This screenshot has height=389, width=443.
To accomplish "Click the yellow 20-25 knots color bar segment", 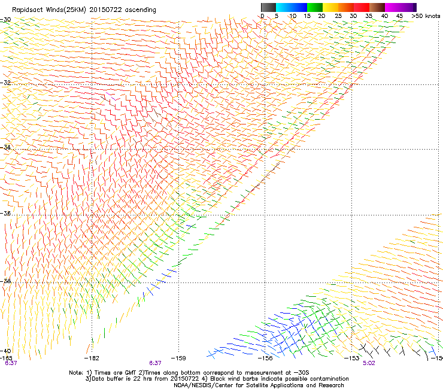I will 330,7.
